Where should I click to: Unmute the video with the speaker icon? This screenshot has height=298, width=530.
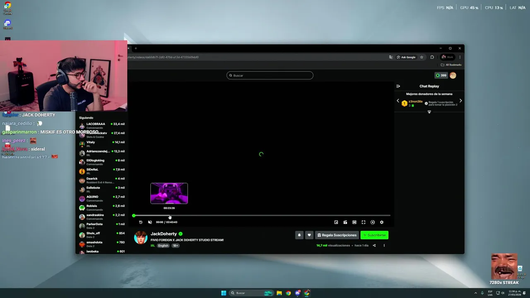150,222
